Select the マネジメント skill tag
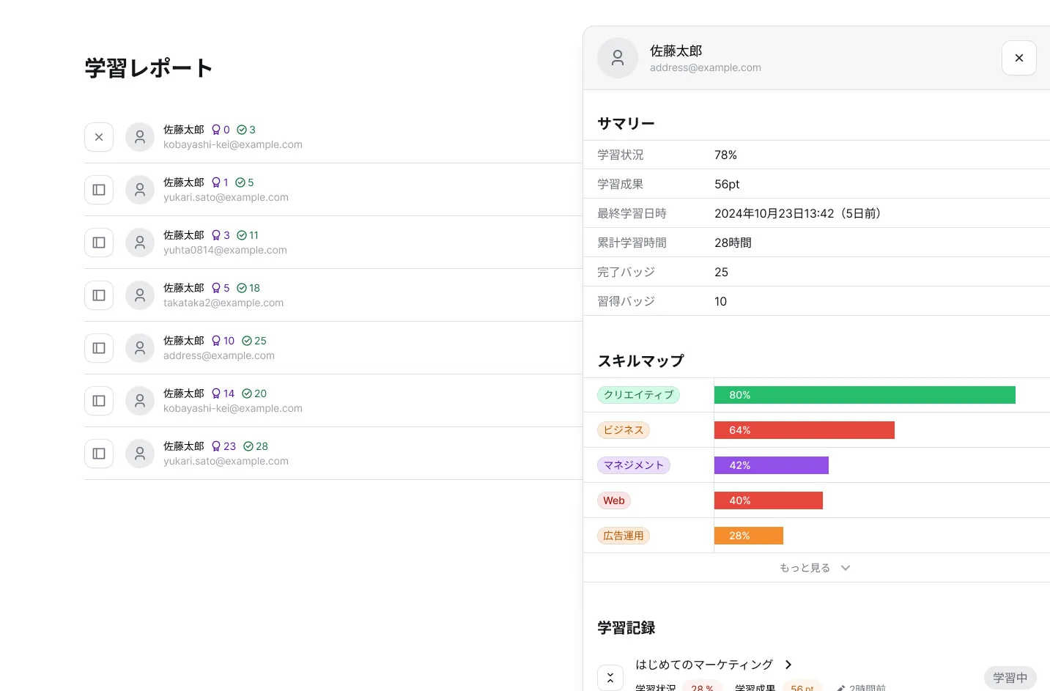The image size is (1050, 691). coord(634,465)
